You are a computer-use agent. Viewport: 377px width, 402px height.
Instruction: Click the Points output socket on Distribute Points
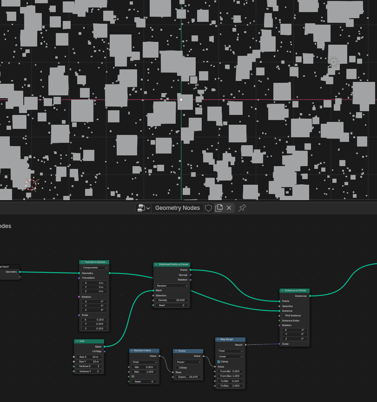191,270
